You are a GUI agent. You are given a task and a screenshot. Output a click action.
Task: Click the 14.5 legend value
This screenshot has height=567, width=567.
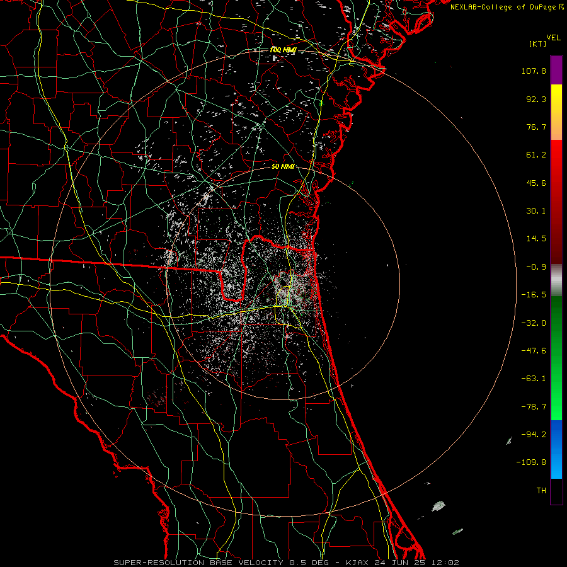536,239
